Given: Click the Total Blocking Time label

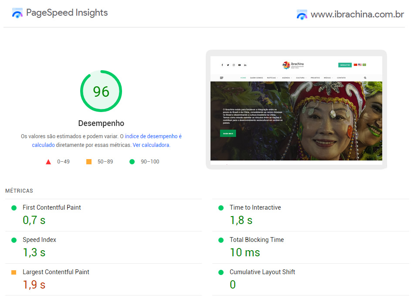Looking at the screenshot, I should click(x=257, y=240).
